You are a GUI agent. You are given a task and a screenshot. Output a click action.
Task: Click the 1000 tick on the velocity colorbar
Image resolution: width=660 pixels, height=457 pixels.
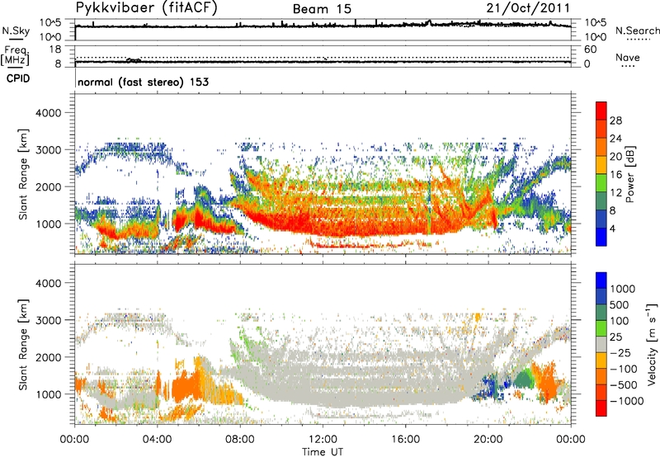tap(623, 289)
